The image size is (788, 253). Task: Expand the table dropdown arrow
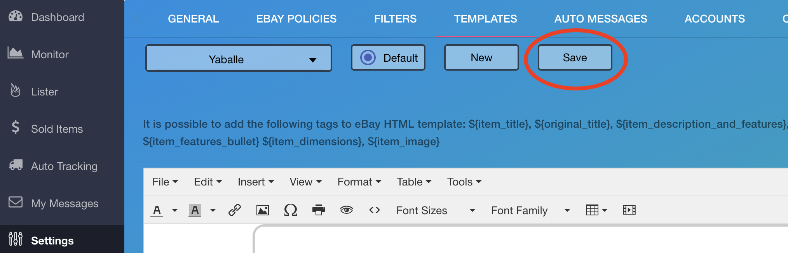click(605, 210)
